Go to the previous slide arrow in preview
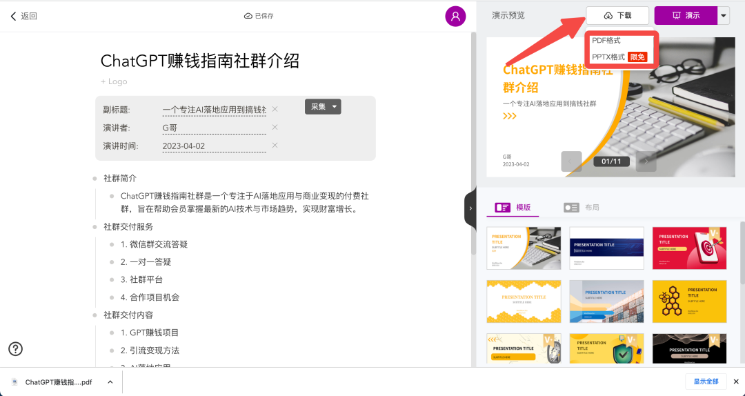The image size is (745, 396). (571, 161)
